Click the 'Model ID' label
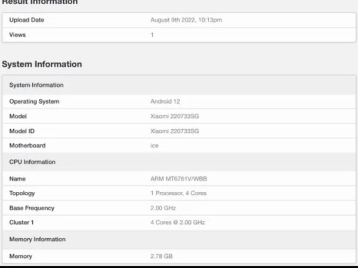358x268 pixels. click(21, 131)
